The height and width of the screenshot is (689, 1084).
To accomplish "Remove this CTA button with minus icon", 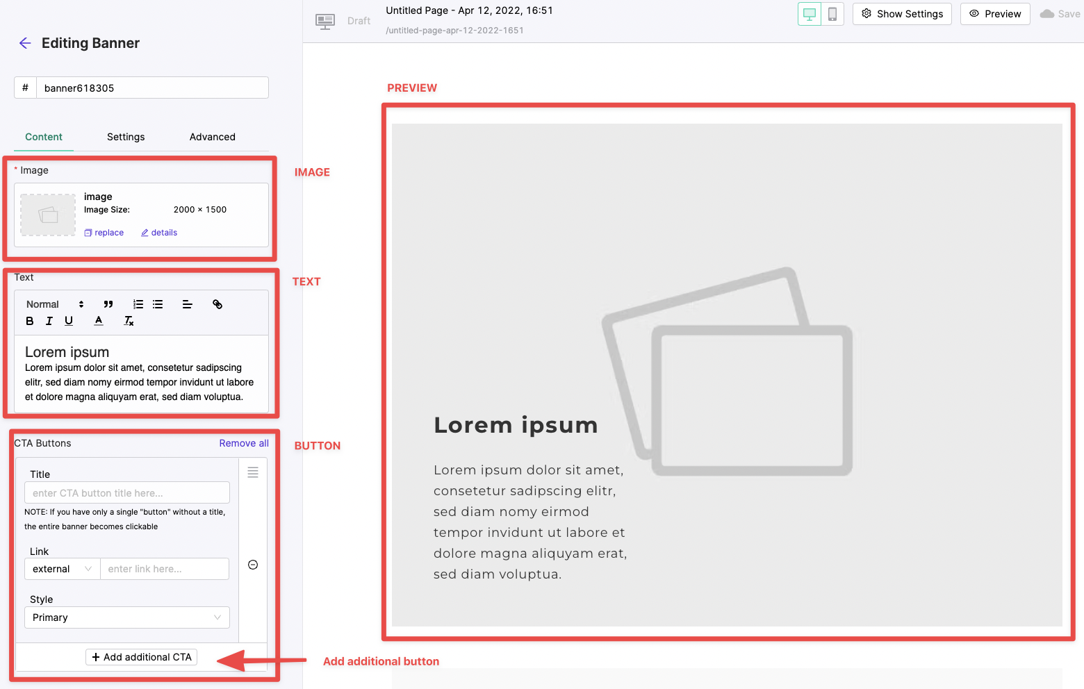I will 253,565.
